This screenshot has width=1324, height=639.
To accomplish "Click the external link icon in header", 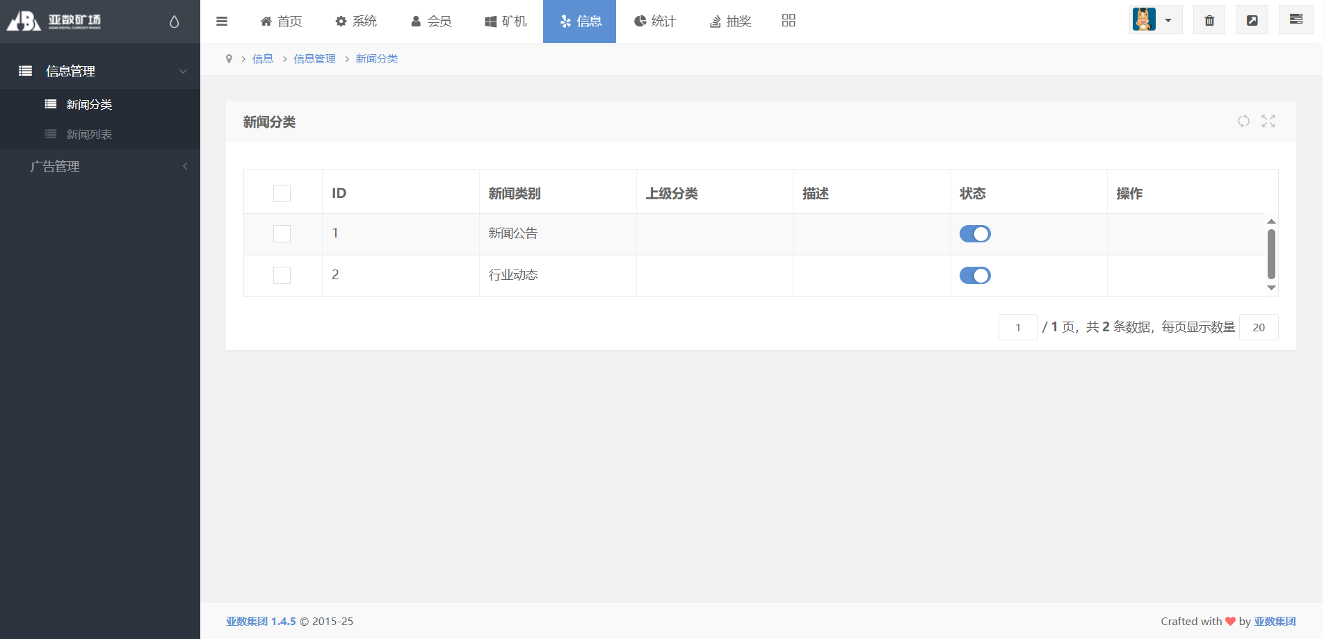I will pos(1252,20).
